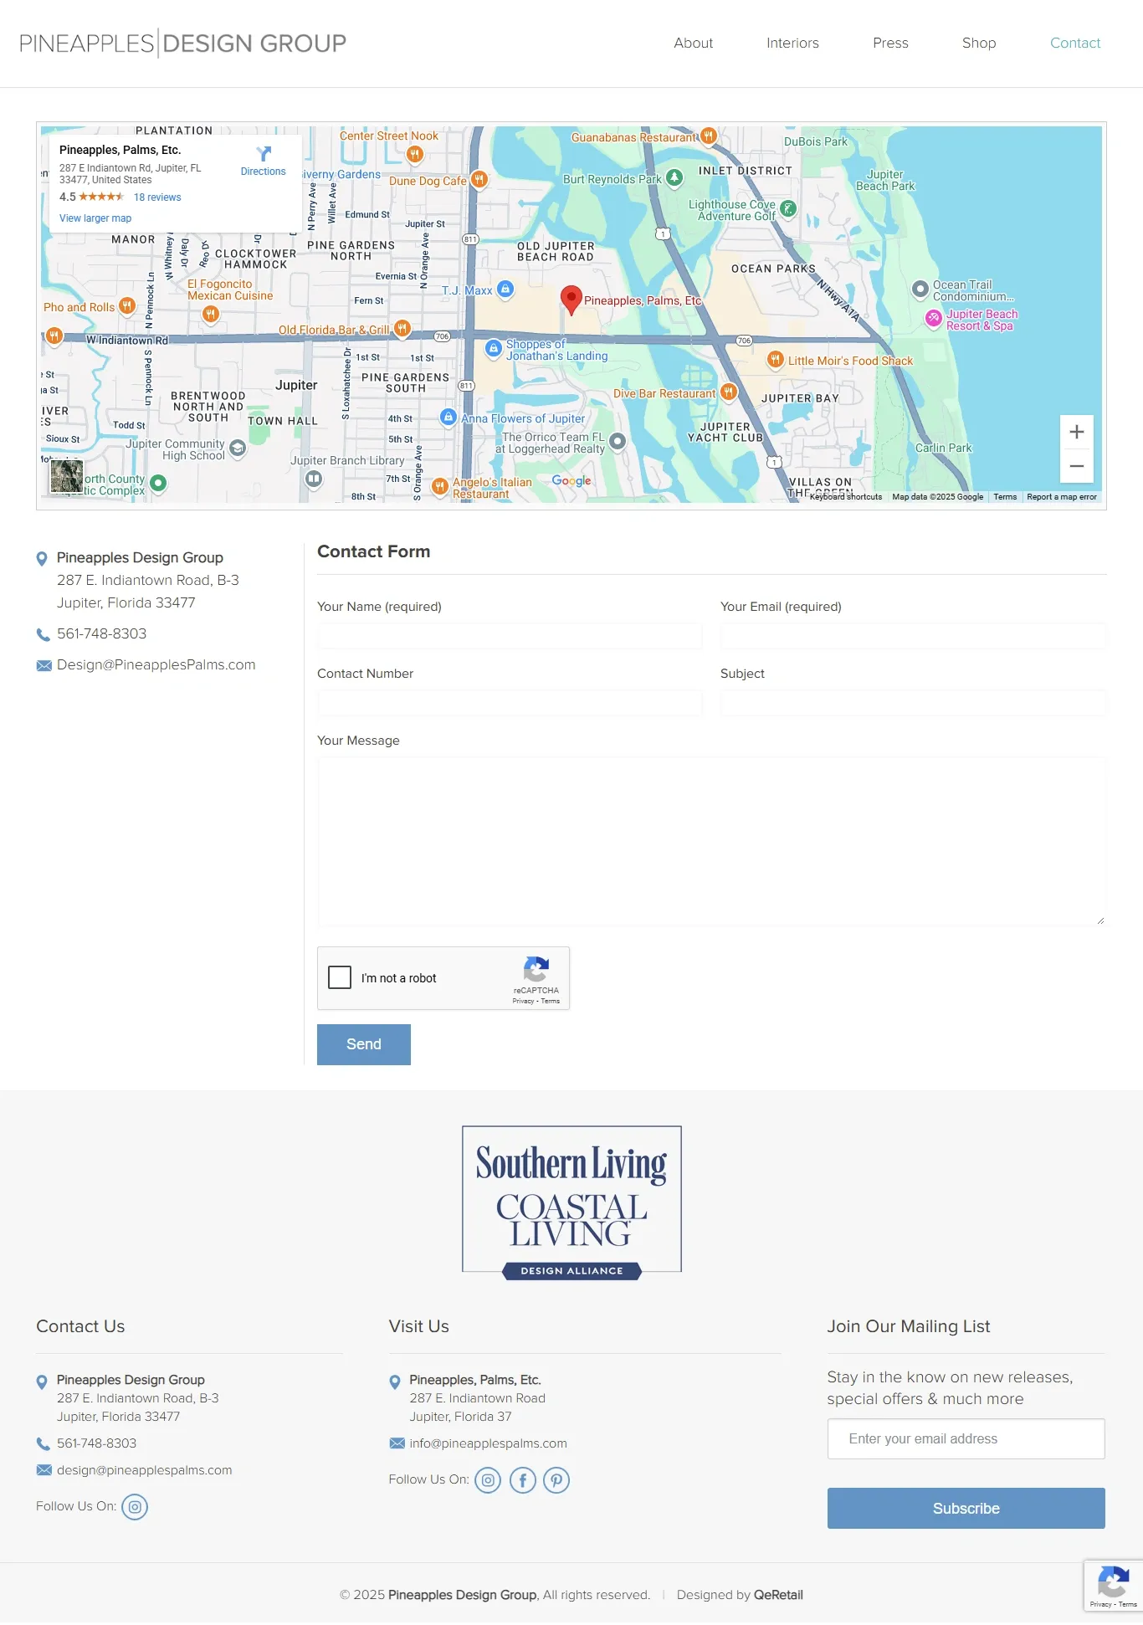Viewport: 1143px width, 1625px height.
Task: Click the satellite view thumbnail on map
Action: pyautogui.click(x=67, y=476)
